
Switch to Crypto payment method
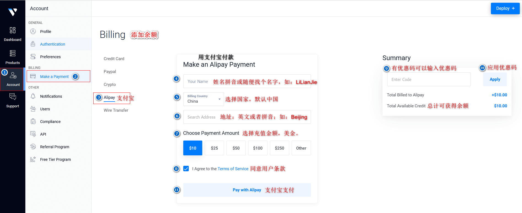(110, 85)
